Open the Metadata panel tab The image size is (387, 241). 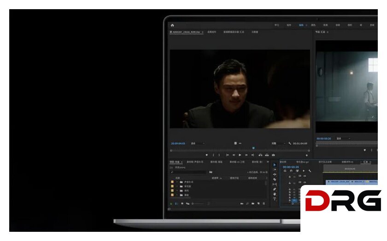pyautogui.click(x=255, y=32)
